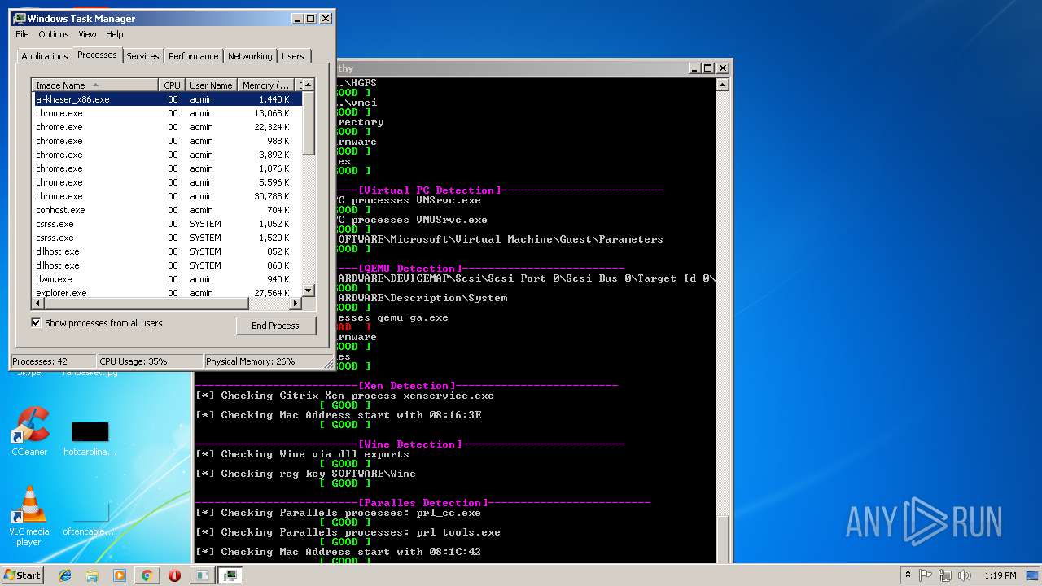This screenshot has height=586, width=1042.
Task: Open Windows Explorer folder icon in taskbar
Action: (92, 575)
